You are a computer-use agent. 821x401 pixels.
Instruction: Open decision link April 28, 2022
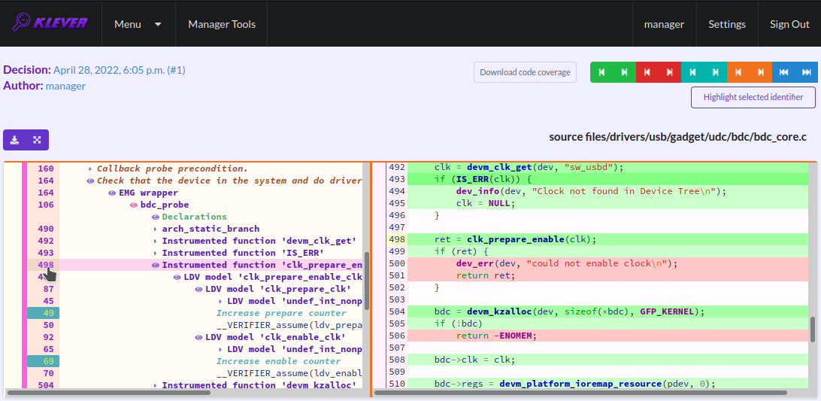120,70
